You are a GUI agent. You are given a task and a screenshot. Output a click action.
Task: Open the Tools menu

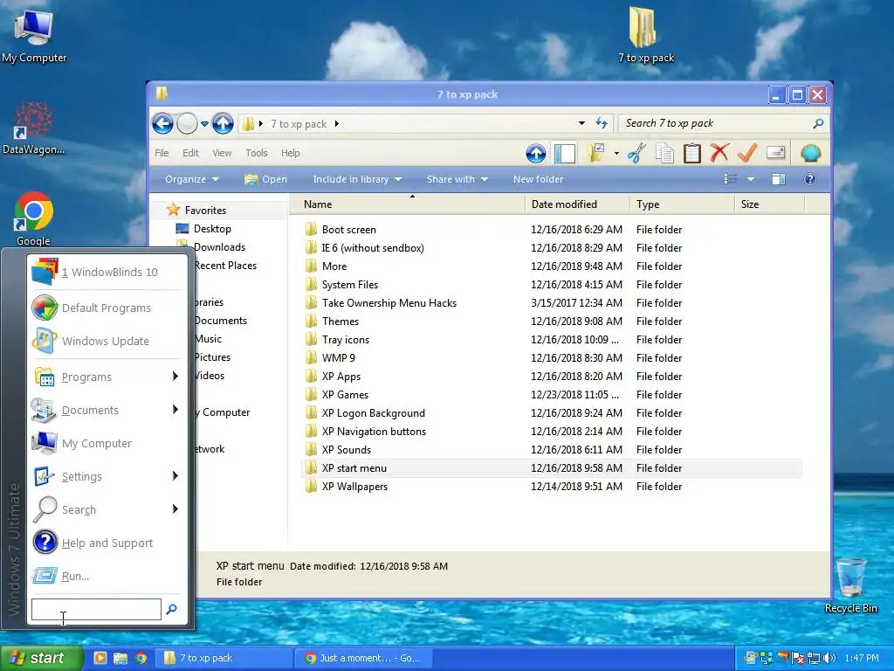(257, 153)
